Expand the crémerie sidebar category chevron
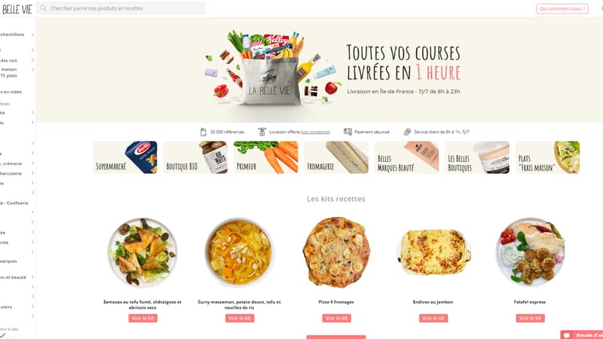Screen dimensions: 603x339 pos(32,163)
